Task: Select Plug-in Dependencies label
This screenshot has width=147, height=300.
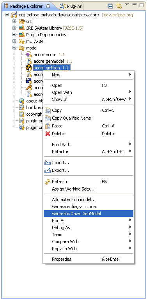Action: tap(46, 35)
